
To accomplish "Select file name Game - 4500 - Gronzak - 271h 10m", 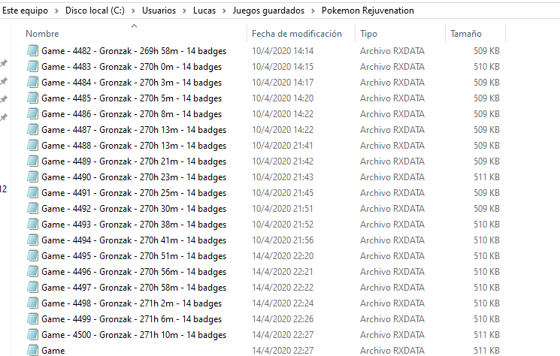I will click(134, 335).
